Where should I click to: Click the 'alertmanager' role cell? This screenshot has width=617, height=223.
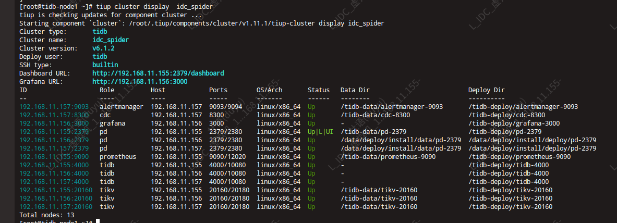[122, 107]
